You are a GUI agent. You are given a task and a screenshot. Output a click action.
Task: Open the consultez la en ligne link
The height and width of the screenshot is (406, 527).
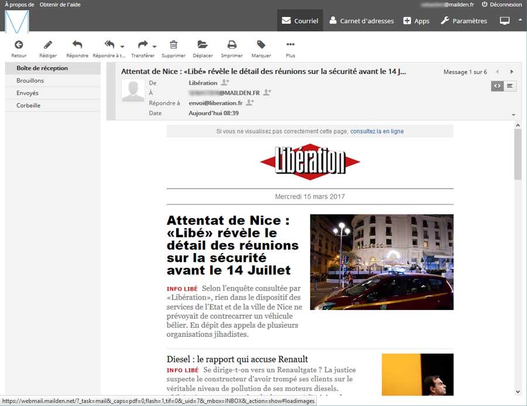(x=377, y=131)
